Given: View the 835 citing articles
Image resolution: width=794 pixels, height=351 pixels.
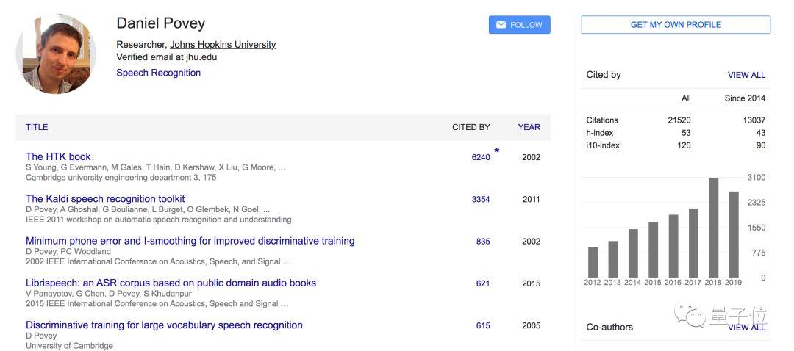Looking at the screenshot, I should pyautogui.click(x=483, y=242).
